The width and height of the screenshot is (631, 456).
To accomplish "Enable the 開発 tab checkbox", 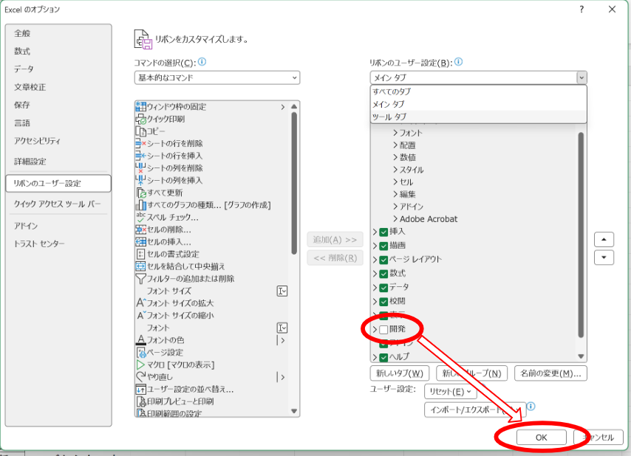I will [383, 329].
